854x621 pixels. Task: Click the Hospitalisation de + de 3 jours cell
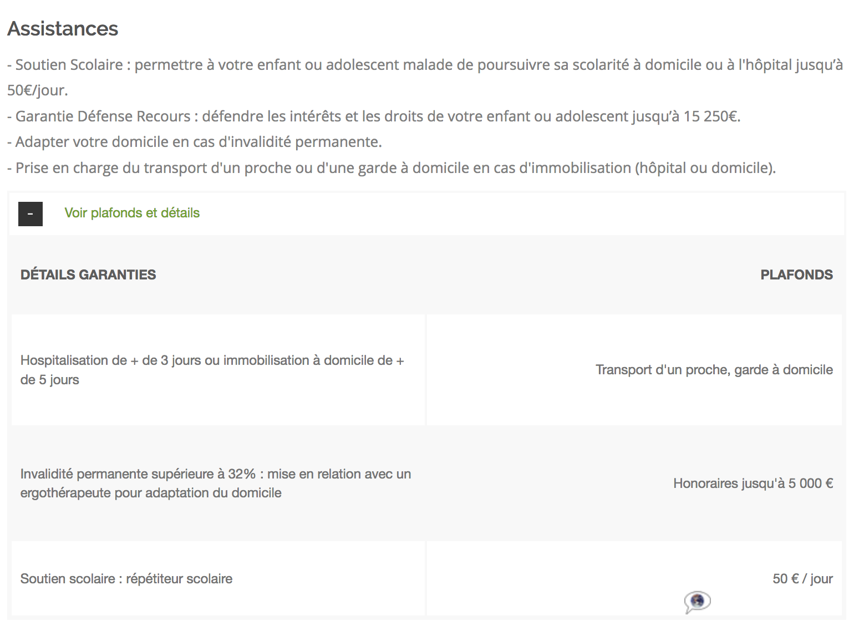click(x=212, y=370)
